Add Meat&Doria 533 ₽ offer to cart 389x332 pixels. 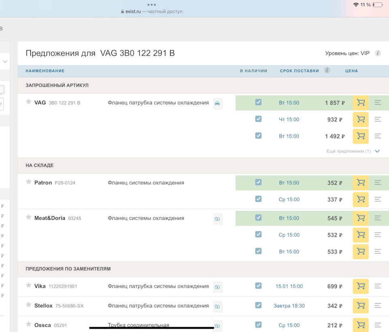pyautogui.click(x=361, y=252)
